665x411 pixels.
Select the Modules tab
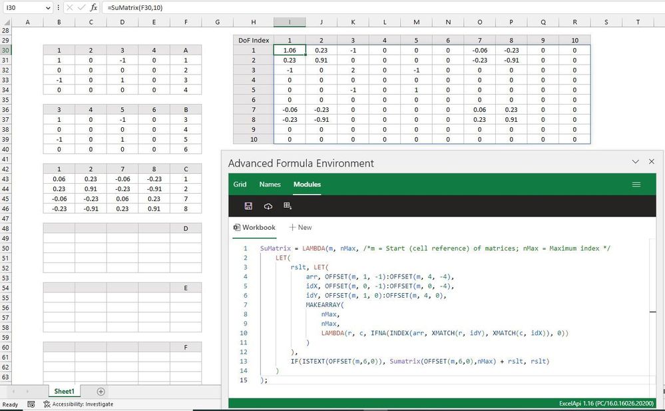point(307,185)
